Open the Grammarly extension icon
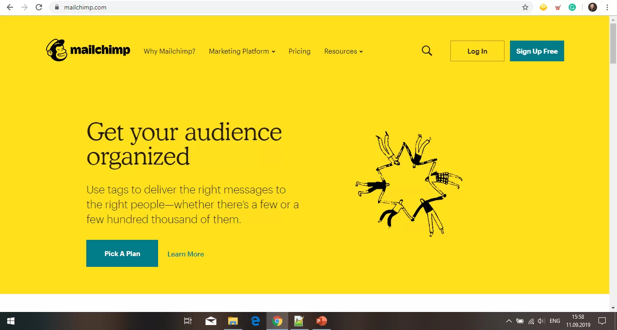617x330 pixels. point(572,7)
